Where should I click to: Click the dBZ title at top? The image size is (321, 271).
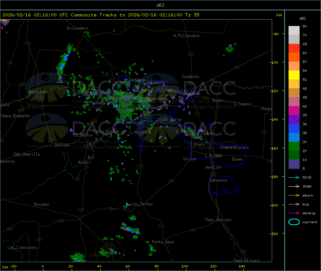pos(160,5)
